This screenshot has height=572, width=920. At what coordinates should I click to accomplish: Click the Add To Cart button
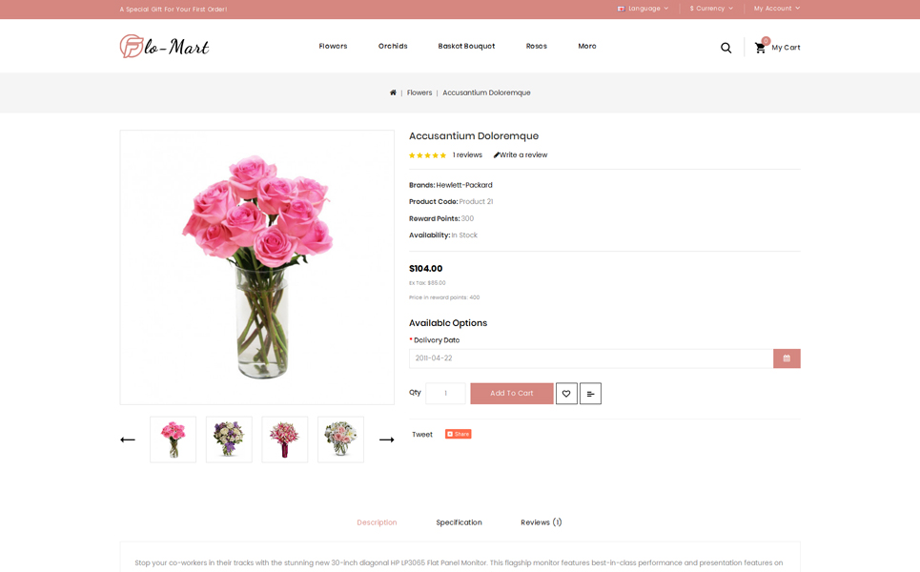(512, 394)
